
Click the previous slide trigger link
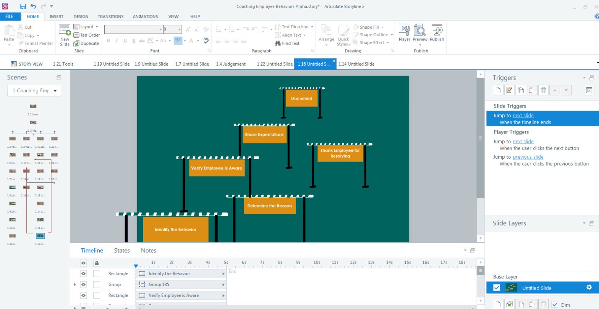528,157
